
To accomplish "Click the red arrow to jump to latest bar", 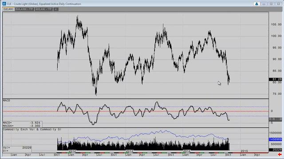I will 280,155.
